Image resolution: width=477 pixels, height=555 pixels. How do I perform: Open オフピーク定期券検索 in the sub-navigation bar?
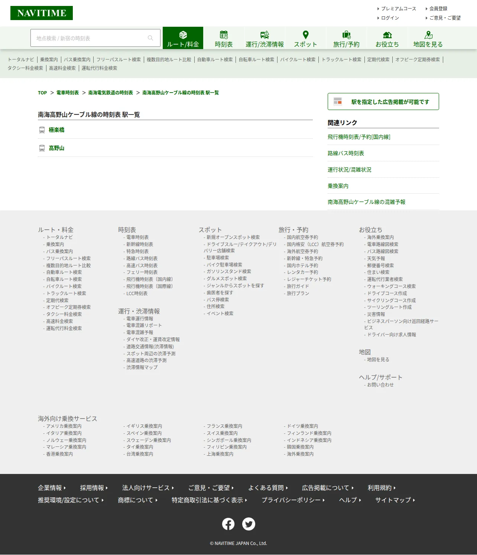click(x=418, y=59)
